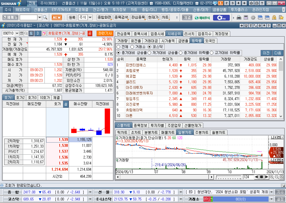This screenshot has height=203, width=286.
Task: Click the T icon in sub-window title bar
Action: tap(251, 26)
